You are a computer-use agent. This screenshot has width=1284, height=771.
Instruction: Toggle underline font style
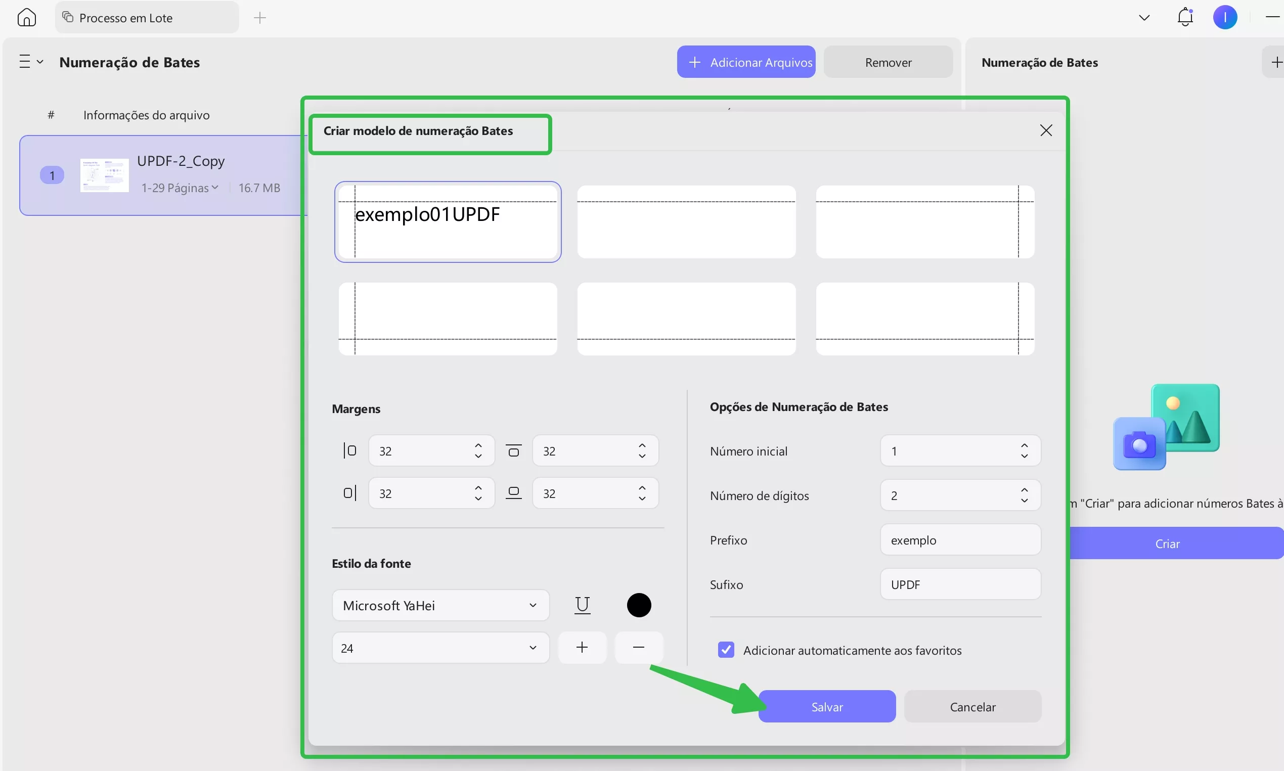point(582,605)
